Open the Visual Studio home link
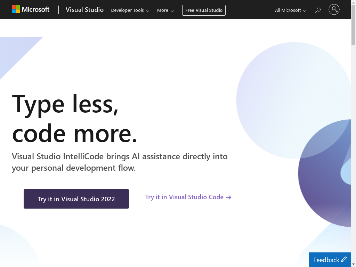The image size is (356, 267). [x=84, y=10]
